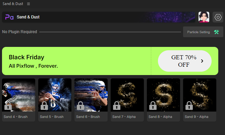This screenshot has height=135, width=225.
Task: Open the Sand & Dust panel hamburger menu
Action: tap(29, 4)
